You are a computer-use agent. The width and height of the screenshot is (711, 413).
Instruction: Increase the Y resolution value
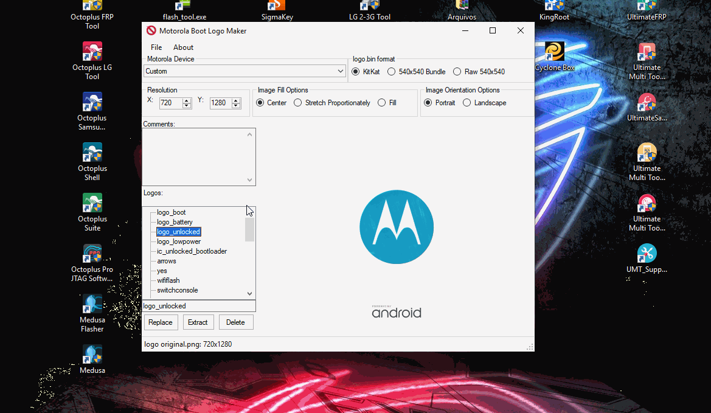[236, 100]
